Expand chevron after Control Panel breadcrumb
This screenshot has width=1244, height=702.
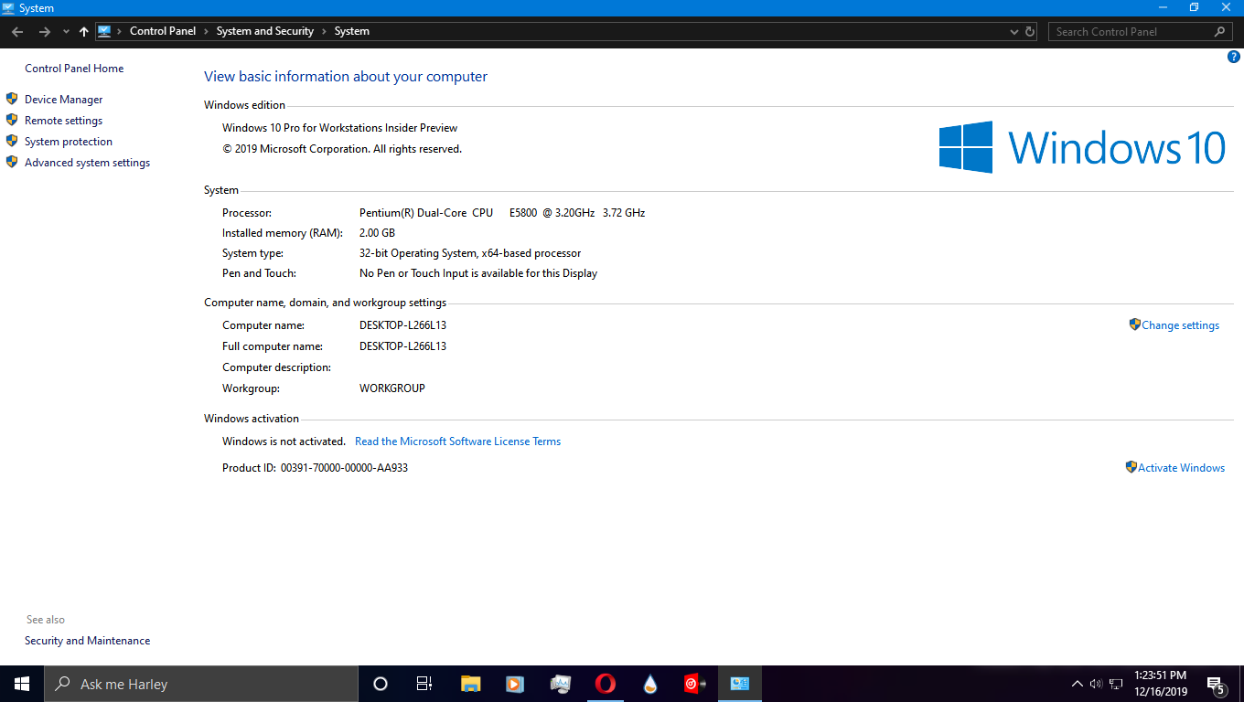pos(207,31)
